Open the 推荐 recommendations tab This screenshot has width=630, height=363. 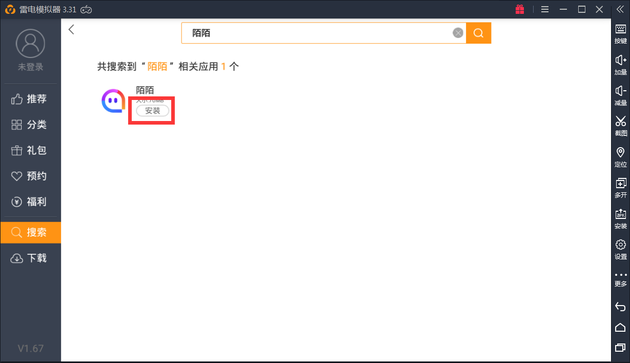31,99
